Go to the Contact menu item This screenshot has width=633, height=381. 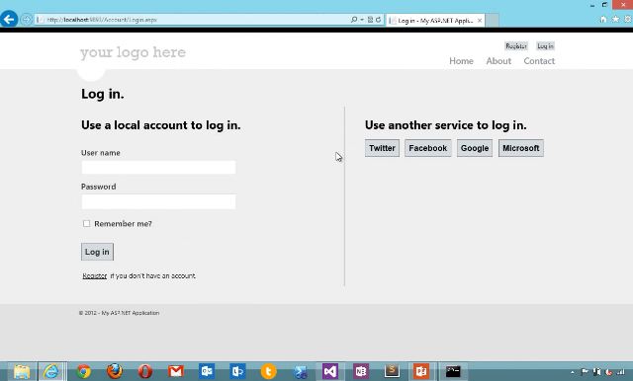(x=539, y=61)
